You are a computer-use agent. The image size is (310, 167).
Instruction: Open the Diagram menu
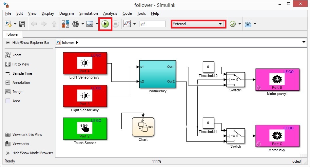tap(67, 13)
